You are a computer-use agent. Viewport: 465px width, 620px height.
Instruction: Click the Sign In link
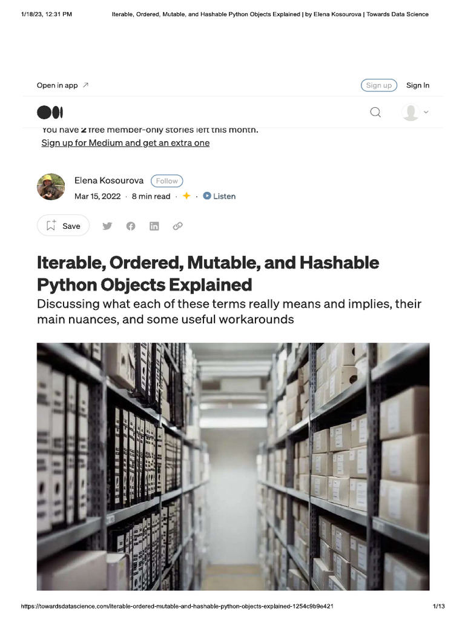pyautogui.click(x=418, y=85)
